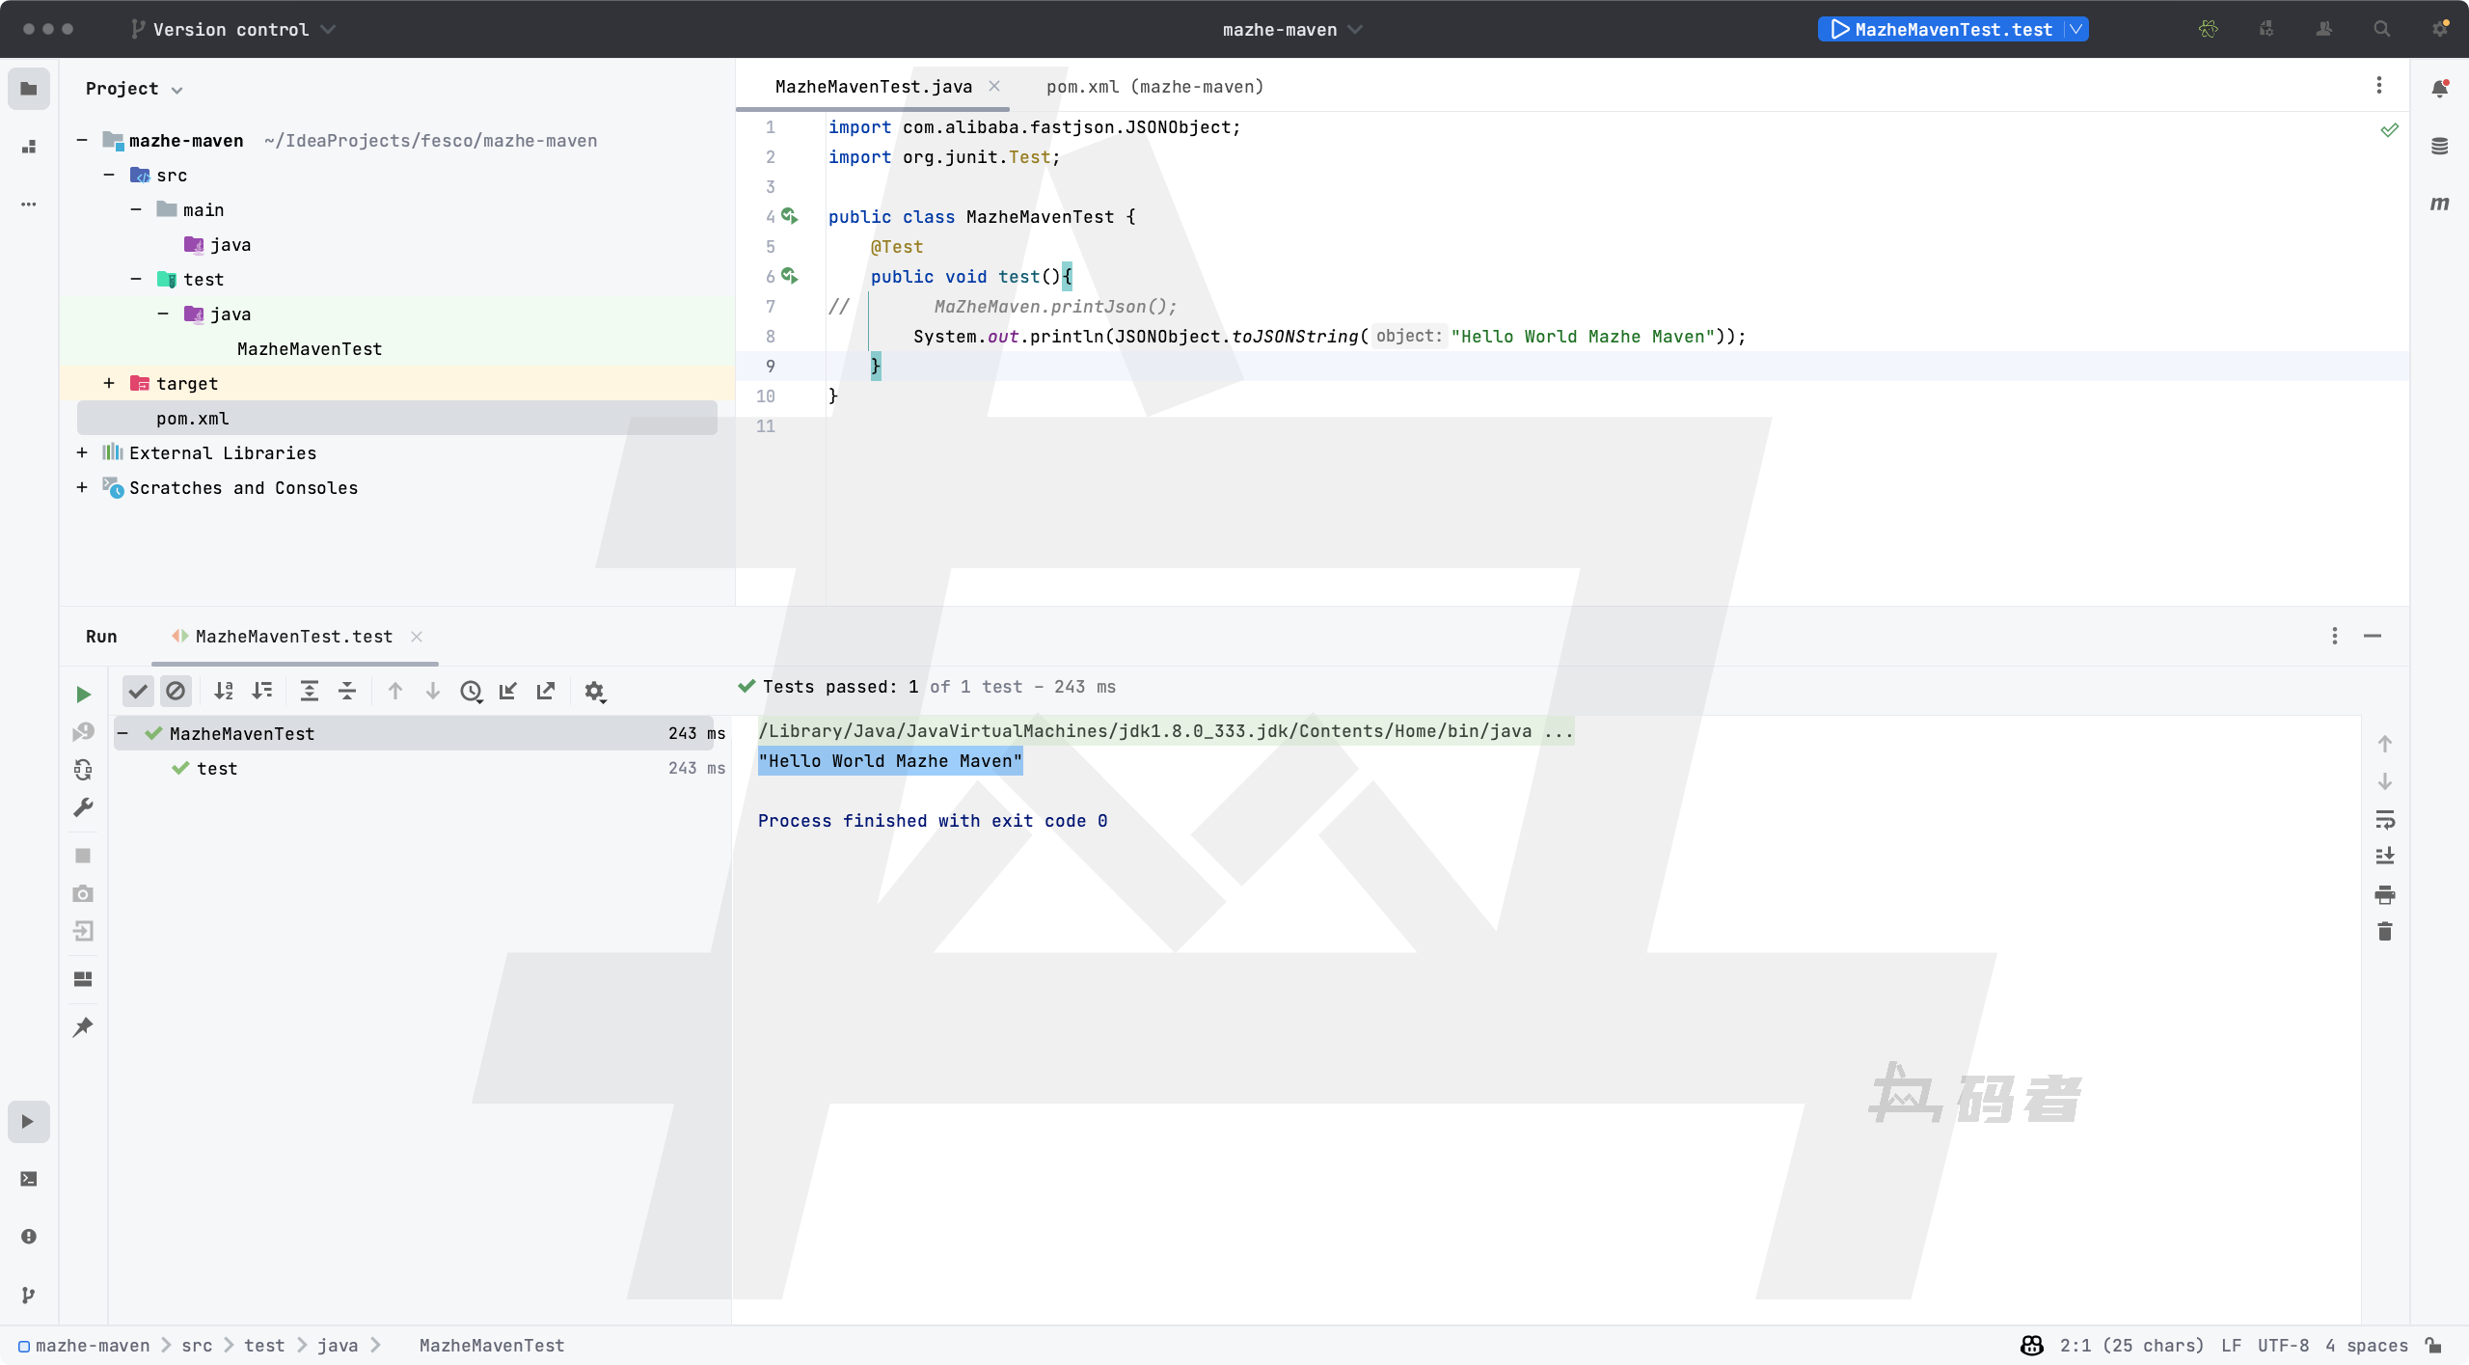Open the Version control dropdown
The image size is (2469, 1365).
233,30
